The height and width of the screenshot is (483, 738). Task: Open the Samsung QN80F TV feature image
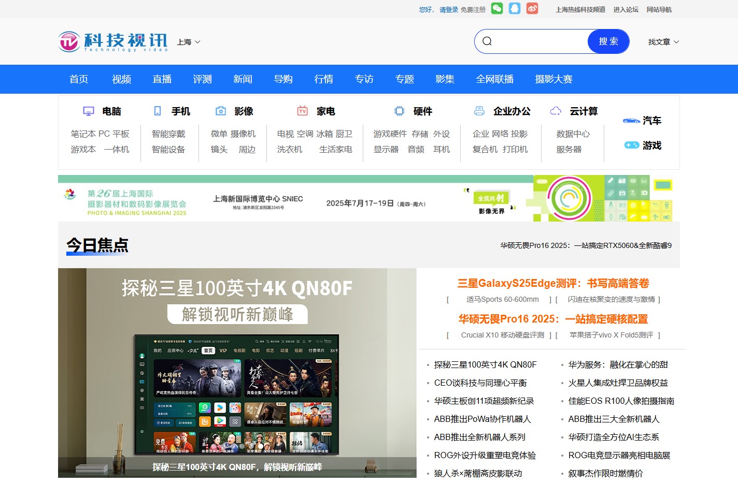pyautogui.click(x=237, y=373)
